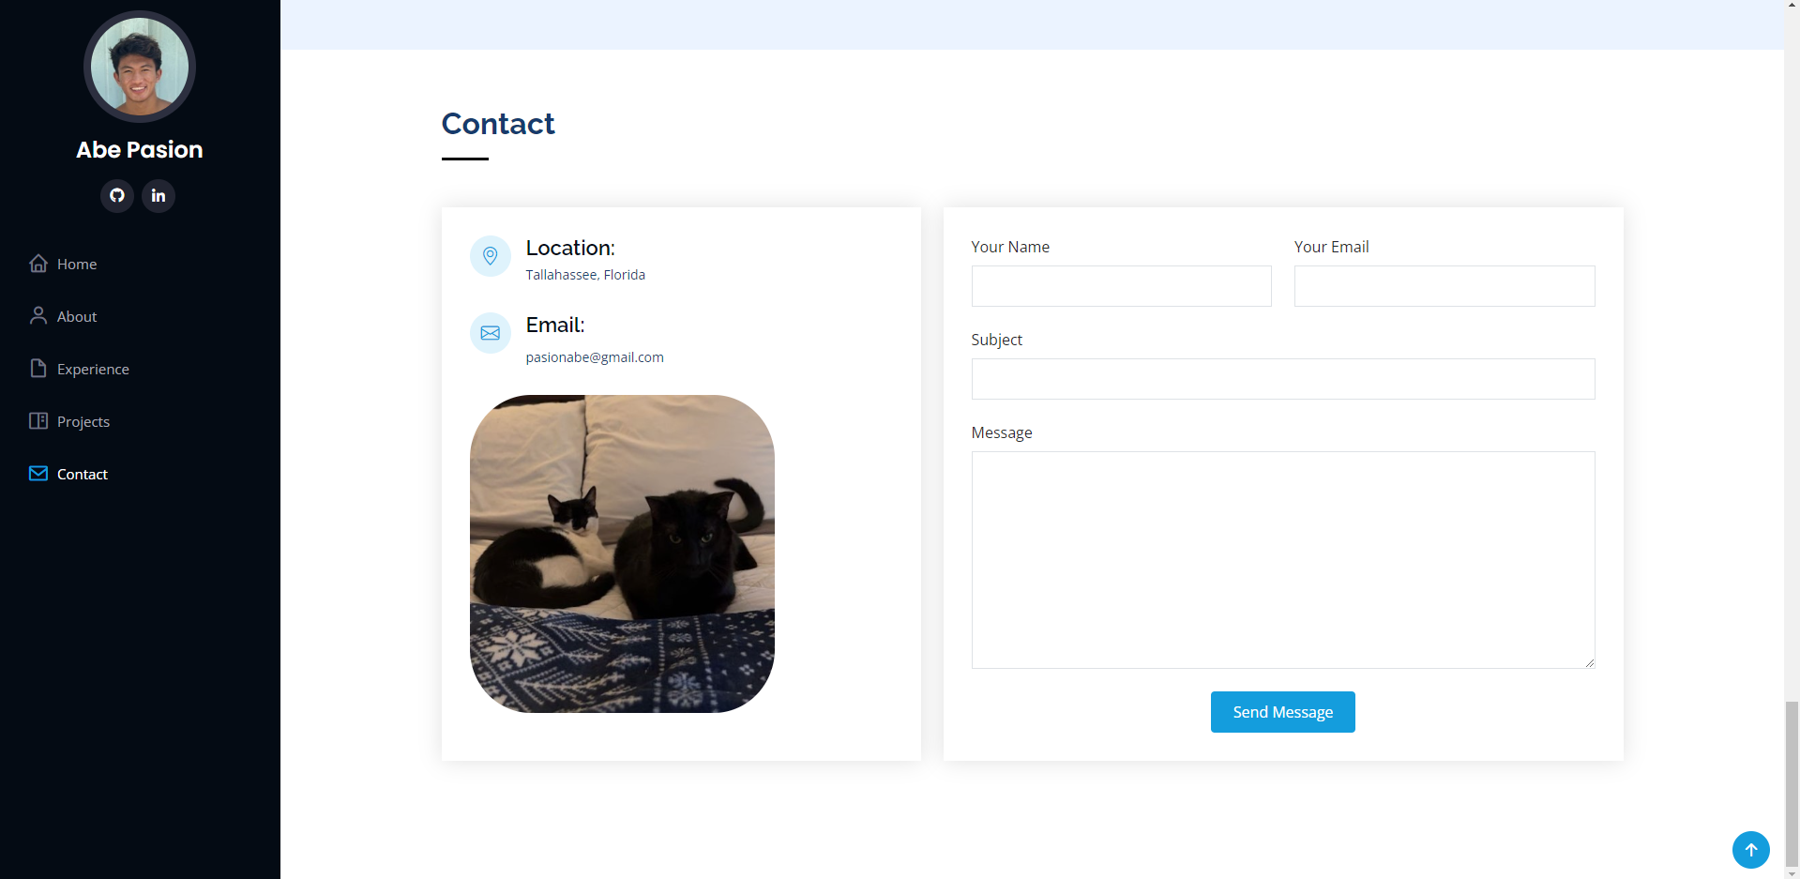This screenshot has height=879, width=1800.
Task: Click the Your Name input field
Action: (x=1121, y=286)
